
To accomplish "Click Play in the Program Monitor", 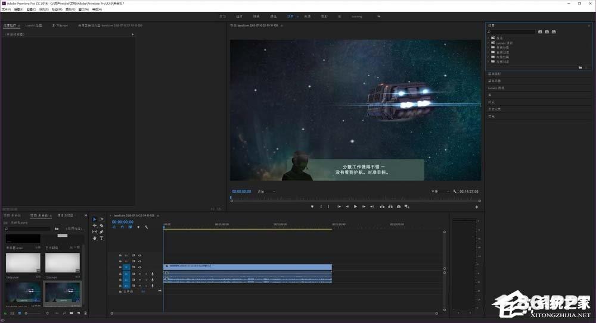I will [355, 206].
